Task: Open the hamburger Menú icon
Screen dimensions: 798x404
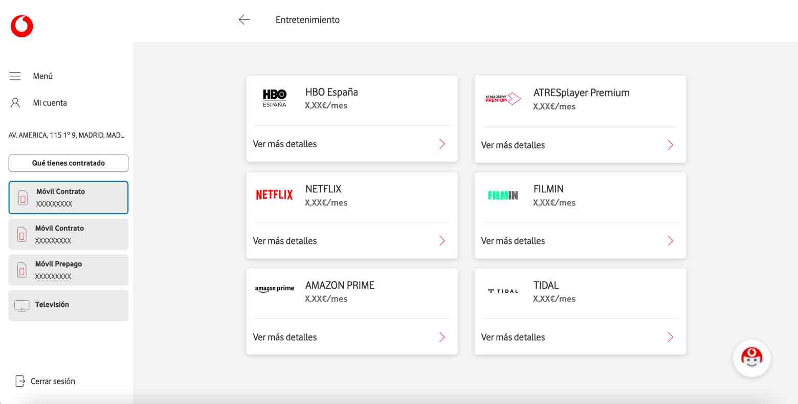Action: [x=15, y=76]
